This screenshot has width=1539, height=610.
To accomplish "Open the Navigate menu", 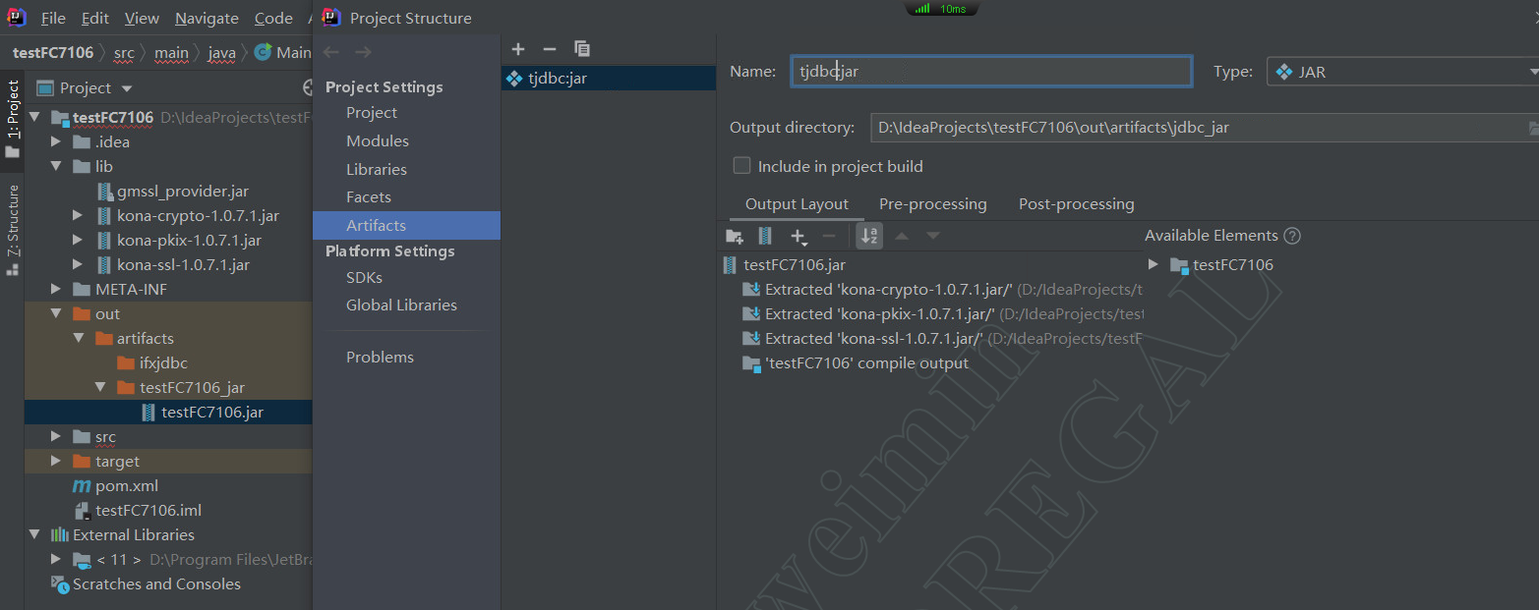I will pyautogui.click(x=207, y=19).
